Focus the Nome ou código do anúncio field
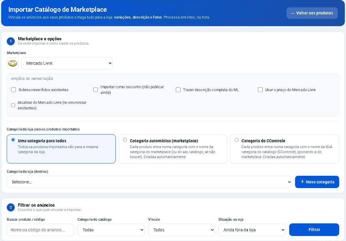Viewport: 346px width, 241px height. click(40, 230)
